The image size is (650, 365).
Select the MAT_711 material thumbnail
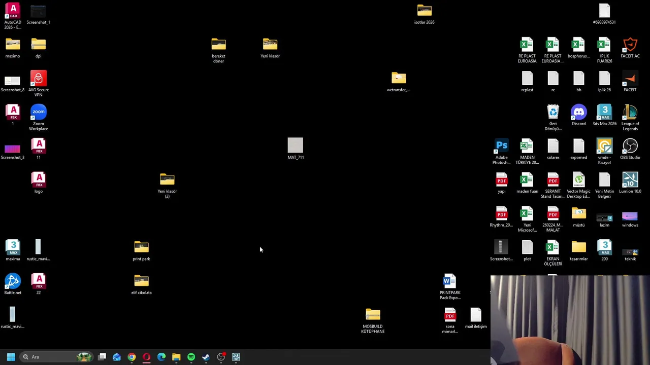click(x=295, y=149)
